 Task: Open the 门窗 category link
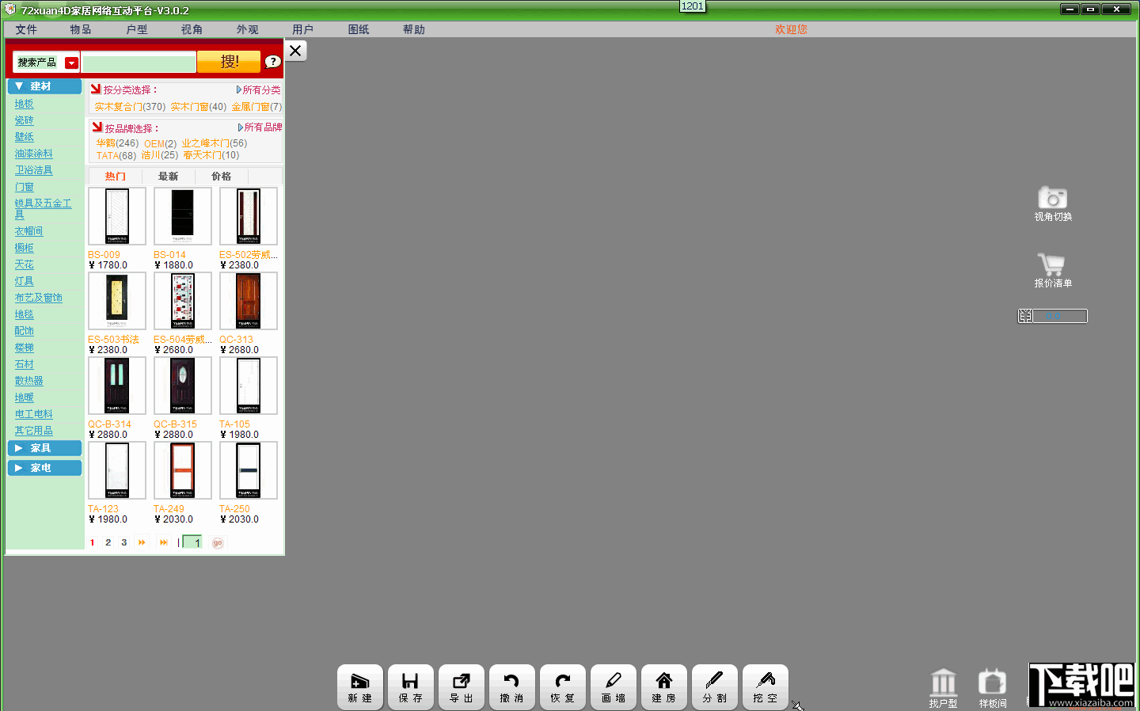[x=25, y=187]
